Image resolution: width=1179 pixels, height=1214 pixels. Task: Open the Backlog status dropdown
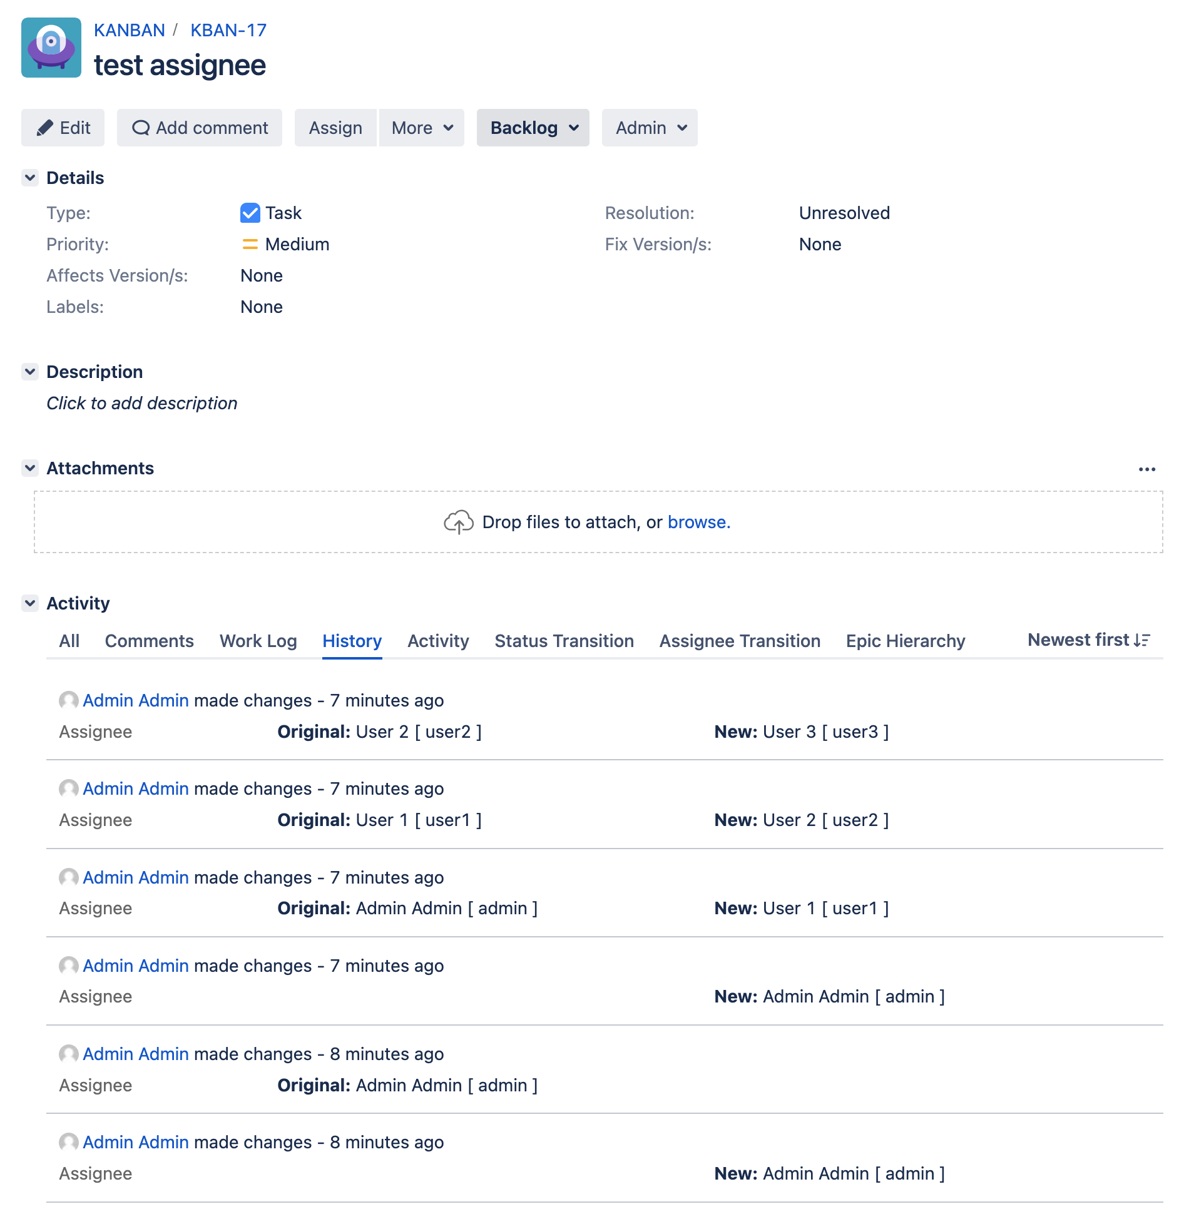(x=532, y=128)
